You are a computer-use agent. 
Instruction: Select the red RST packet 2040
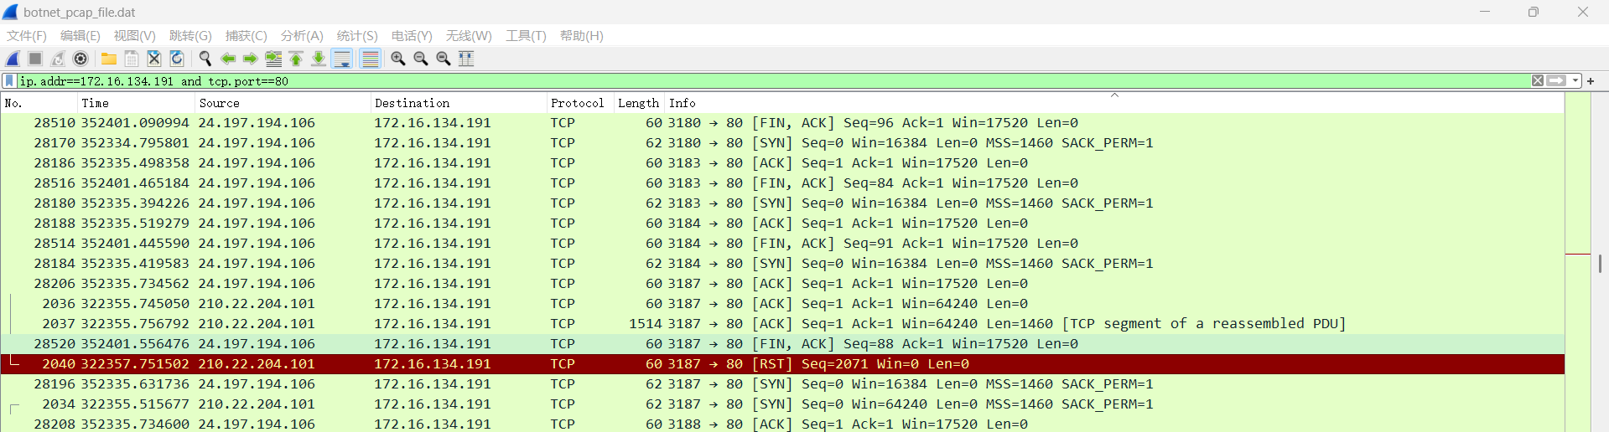(782, 364)
